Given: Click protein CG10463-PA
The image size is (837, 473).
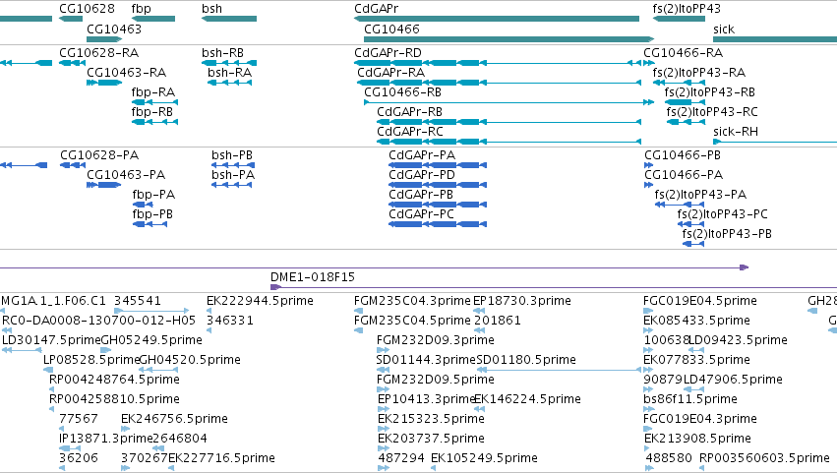Looking at the screenshot, I should point(126,175).
